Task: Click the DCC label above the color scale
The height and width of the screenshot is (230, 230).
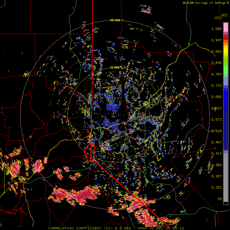Action: point(225,15)
